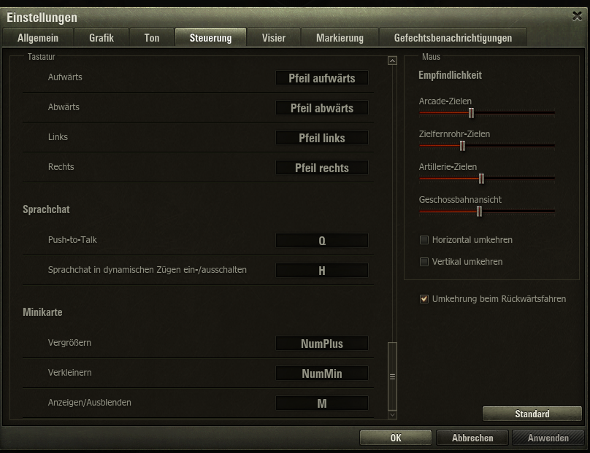This screenshot has width=590, height=453.
Task: Switch to Gefechtsbenachrichtigungen tab
Action: (453, 38)
